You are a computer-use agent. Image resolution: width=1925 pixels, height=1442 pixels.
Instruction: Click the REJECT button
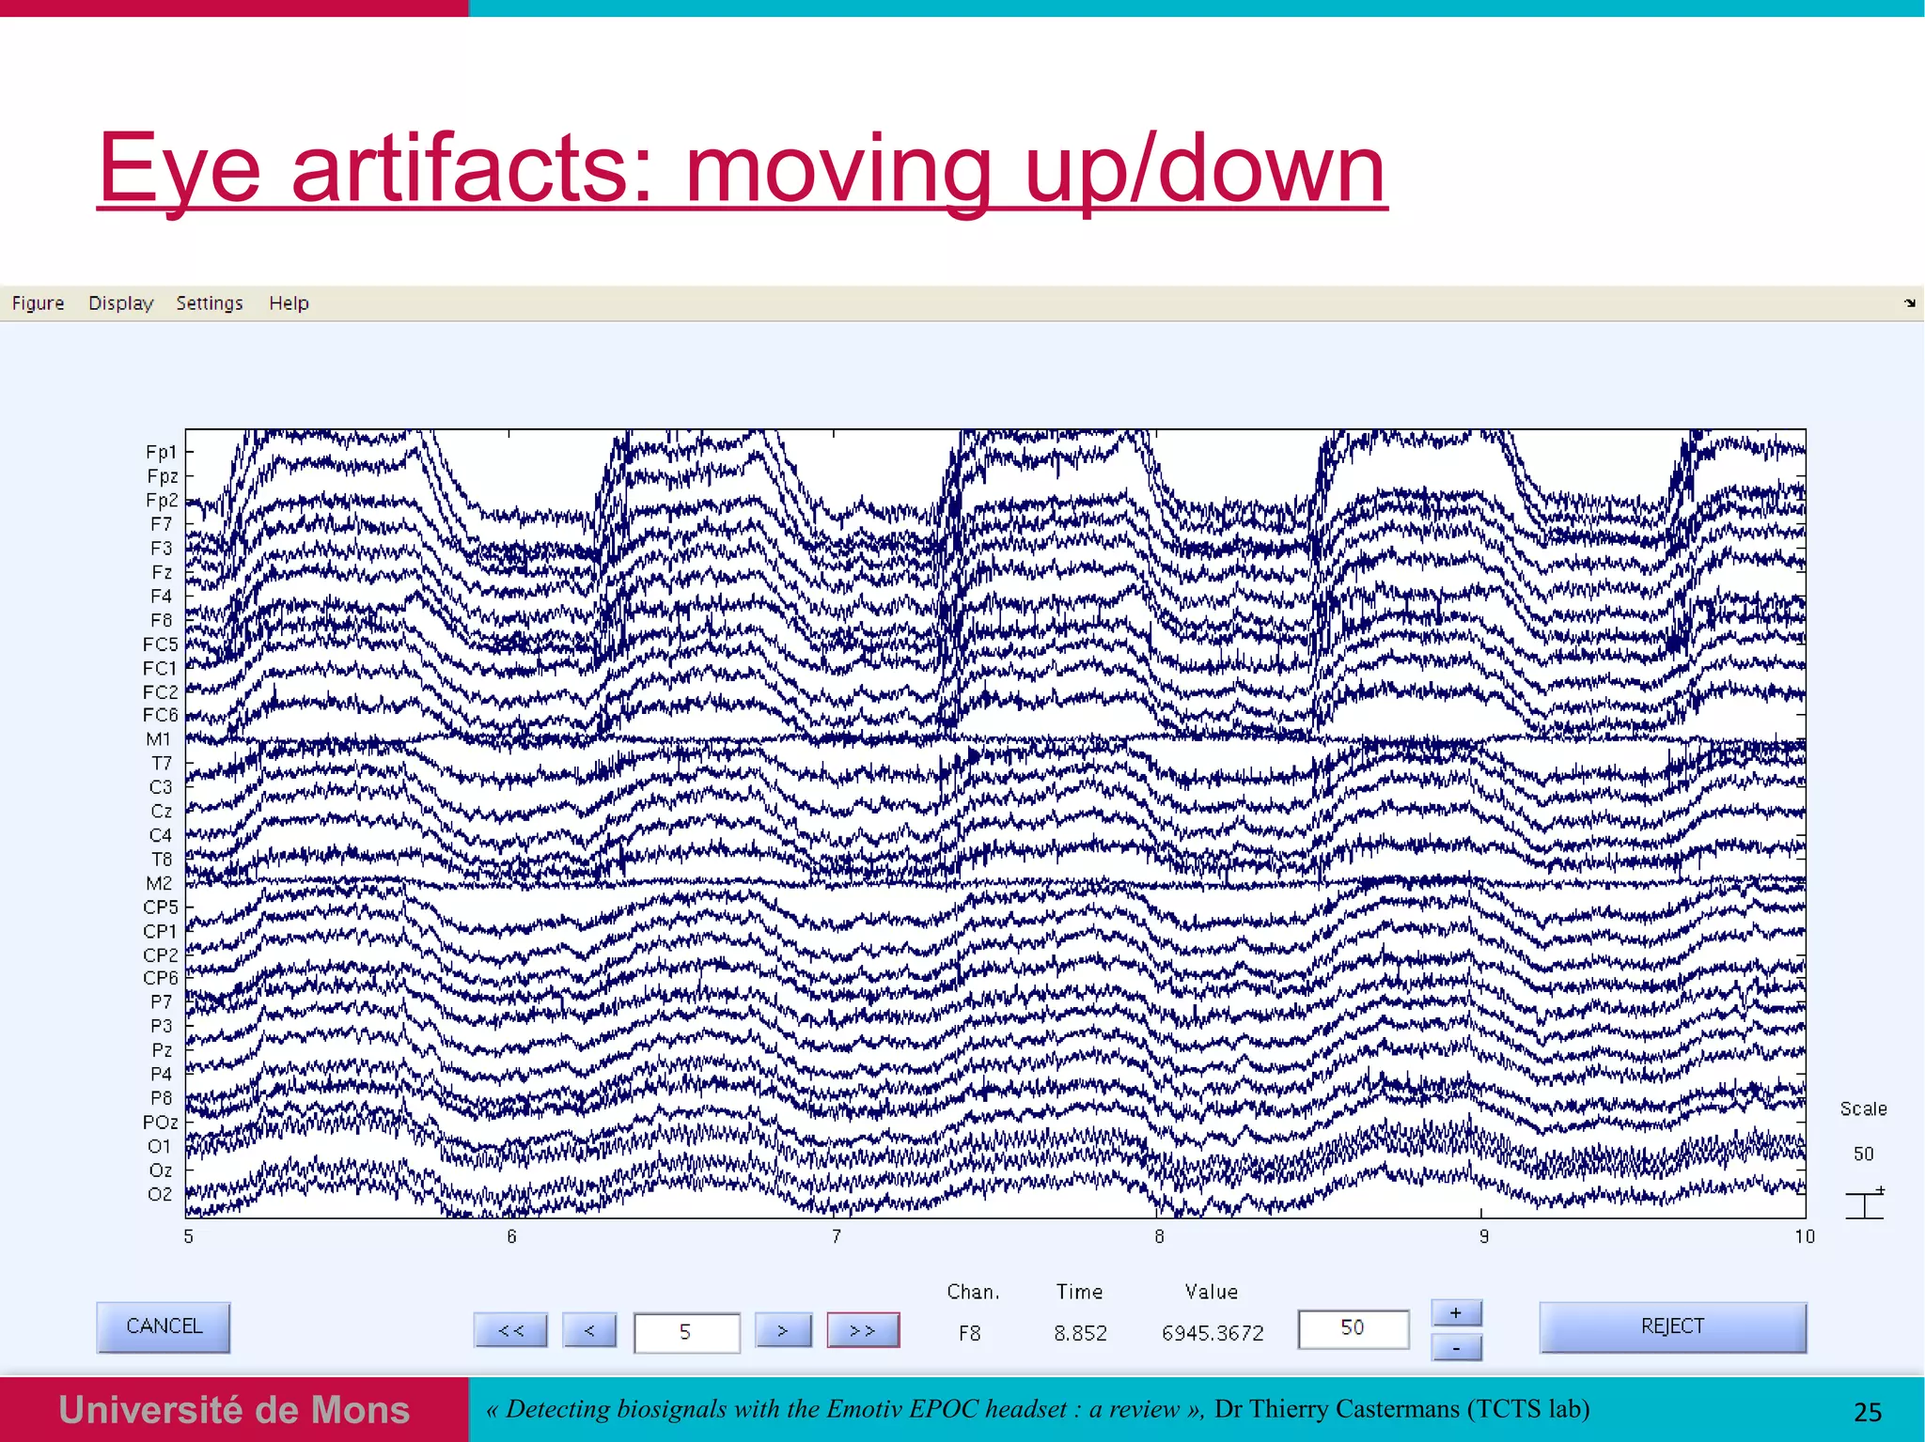[1672, 1326]
